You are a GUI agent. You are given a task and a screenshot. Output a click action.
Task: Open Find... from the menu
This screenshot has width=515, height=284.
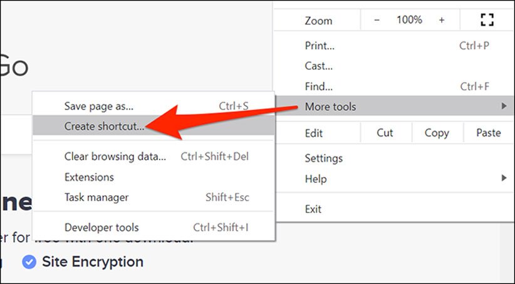pyautogui.click(x=318, y=86)
